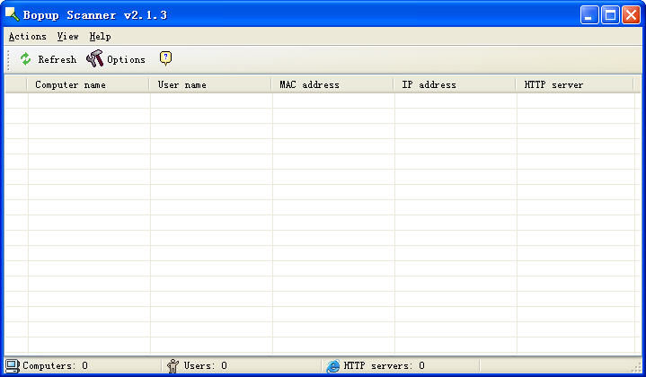Click the user figure icon in the status bar
Viewport: 646px width, 377px height.
[x=173, y=366]
